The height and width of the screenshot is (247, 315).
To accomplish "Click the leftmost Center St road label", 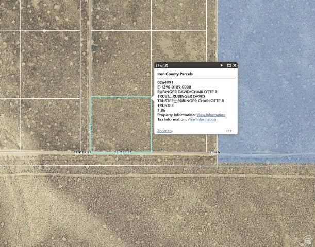I will click(x=82, y=152).
